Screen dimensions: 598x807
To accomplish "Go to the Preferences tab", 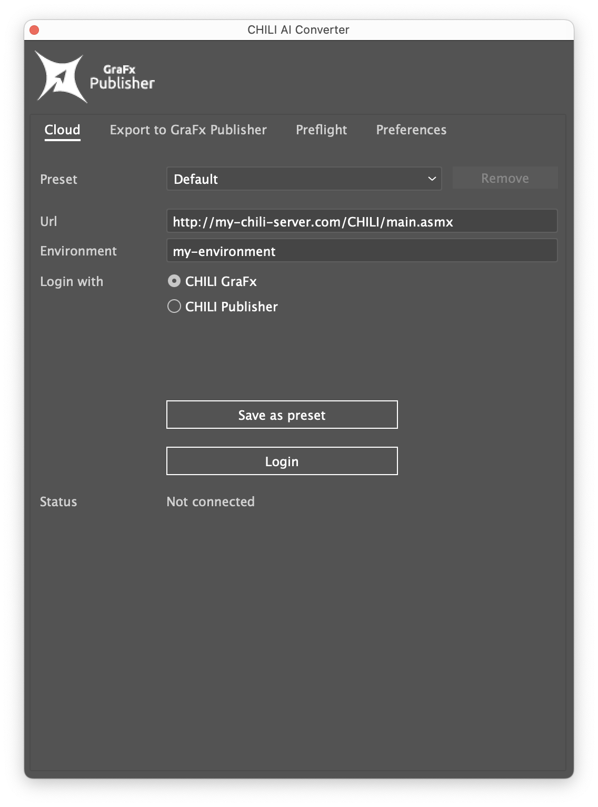I will point(411,130).
